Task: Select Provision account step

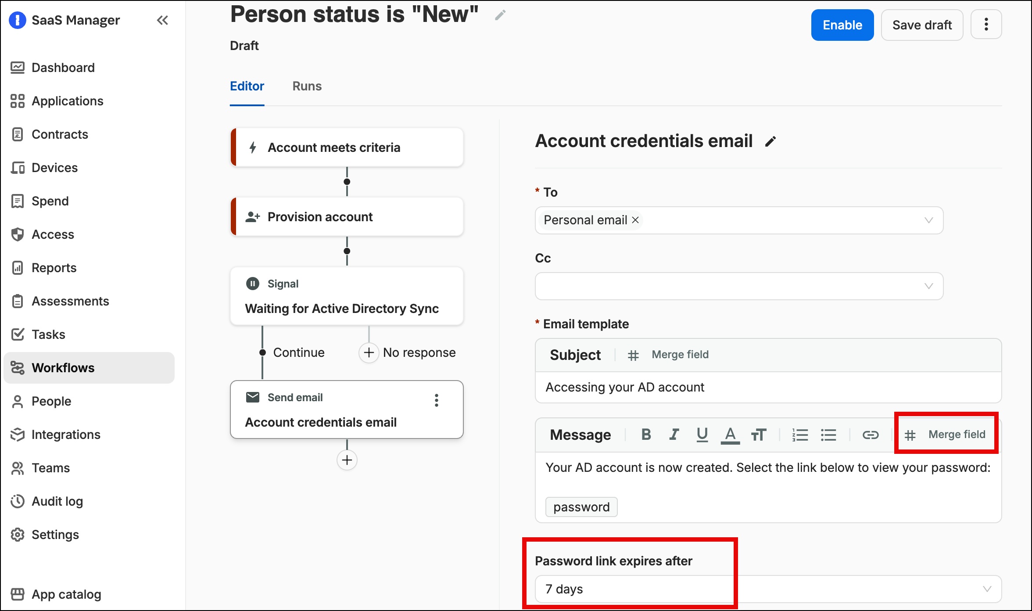Action: [347, 217]
